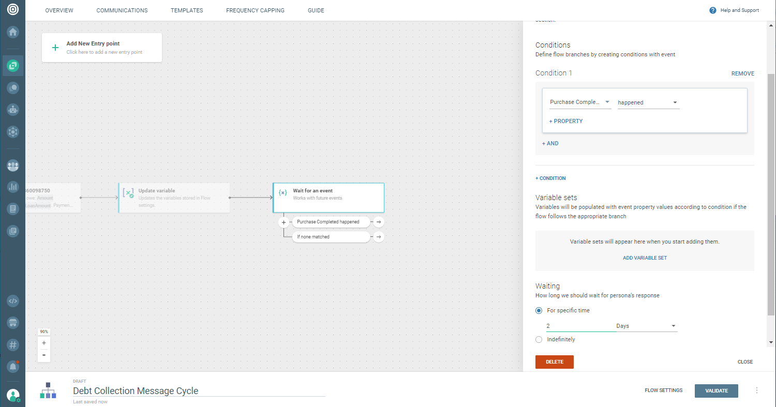Screen dimensions: 776x407
Task: Click the hashtag icon in sidebar
Action: [x=13, y=344]
